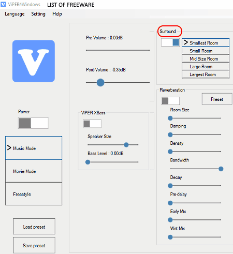Select Music Mode

coord(34,148)
